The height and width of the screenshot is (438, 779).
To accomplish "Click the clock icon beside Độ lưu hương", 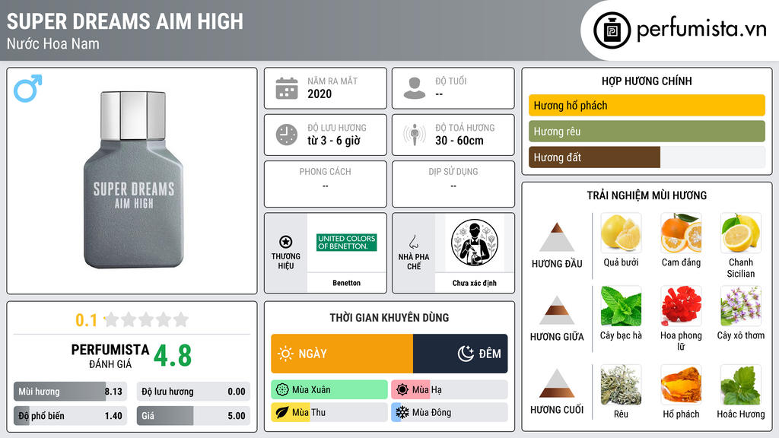I will [x=287, y=135].
